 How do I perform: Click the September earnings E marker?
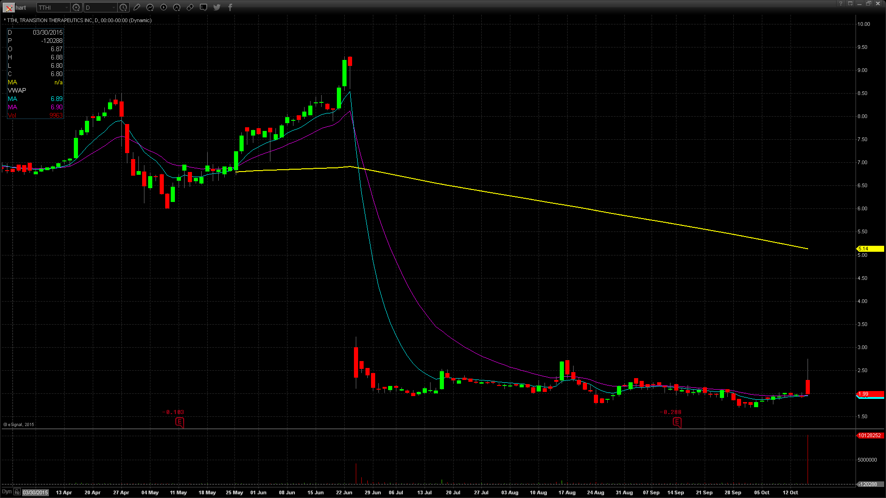[677, 422]
